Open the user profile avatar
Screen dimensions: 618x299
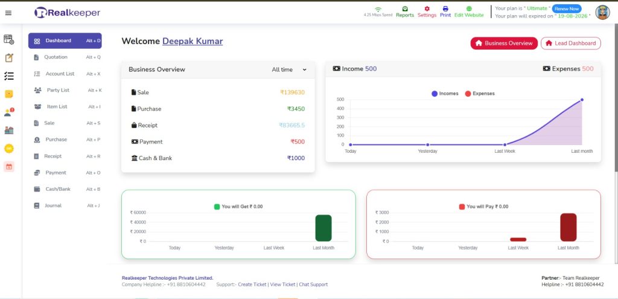pos(602,12)
